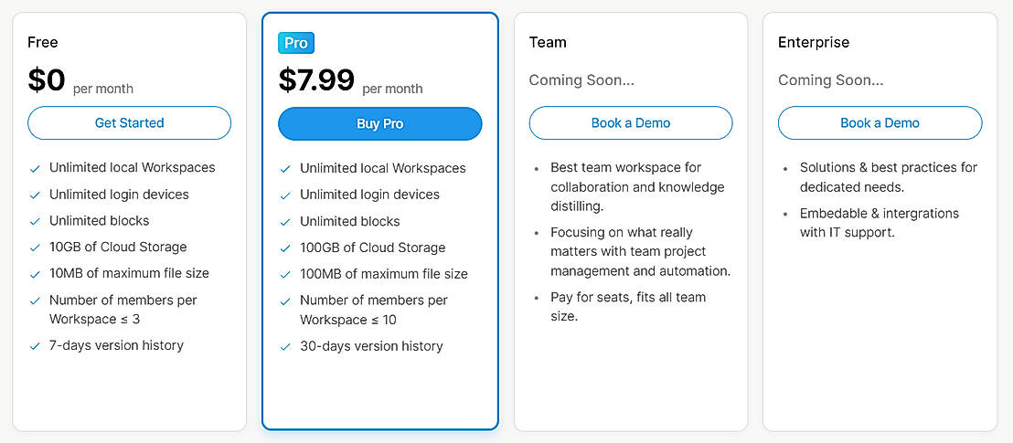This screenshot has width=1013, height=443.
Task: Click the "Pay for seats" bullet text
Action: (x=627, y=307)
